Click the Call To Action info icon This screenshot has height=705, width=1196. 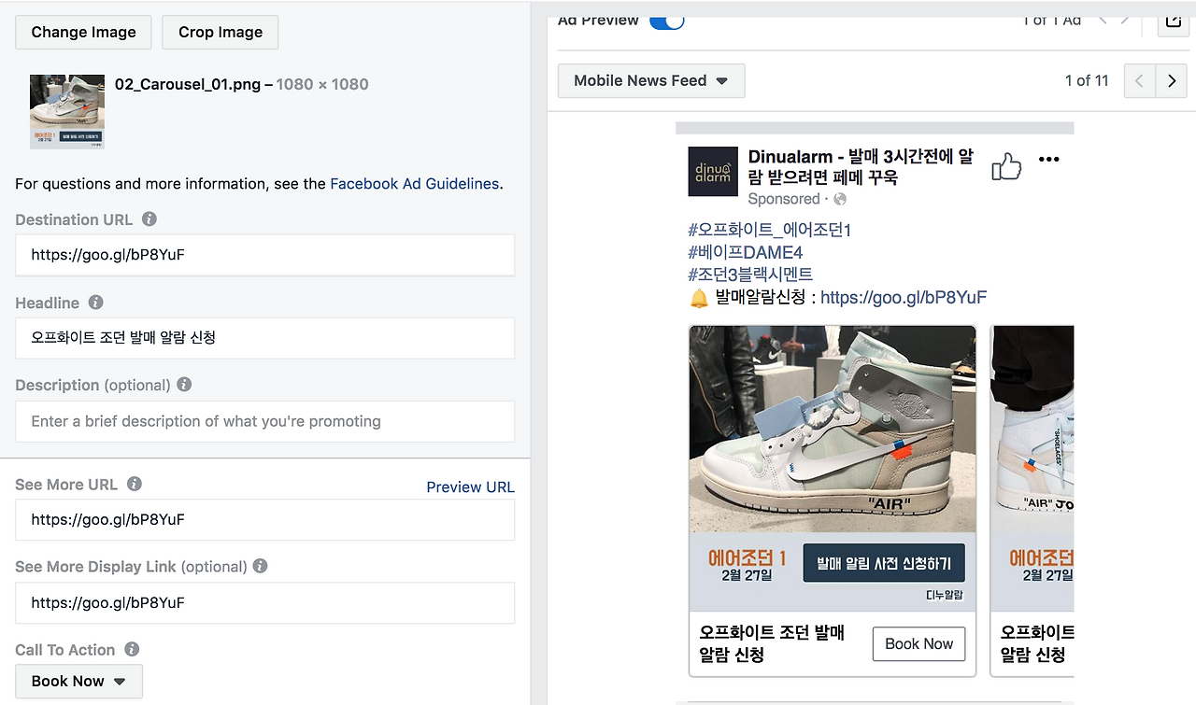point(132,649)
